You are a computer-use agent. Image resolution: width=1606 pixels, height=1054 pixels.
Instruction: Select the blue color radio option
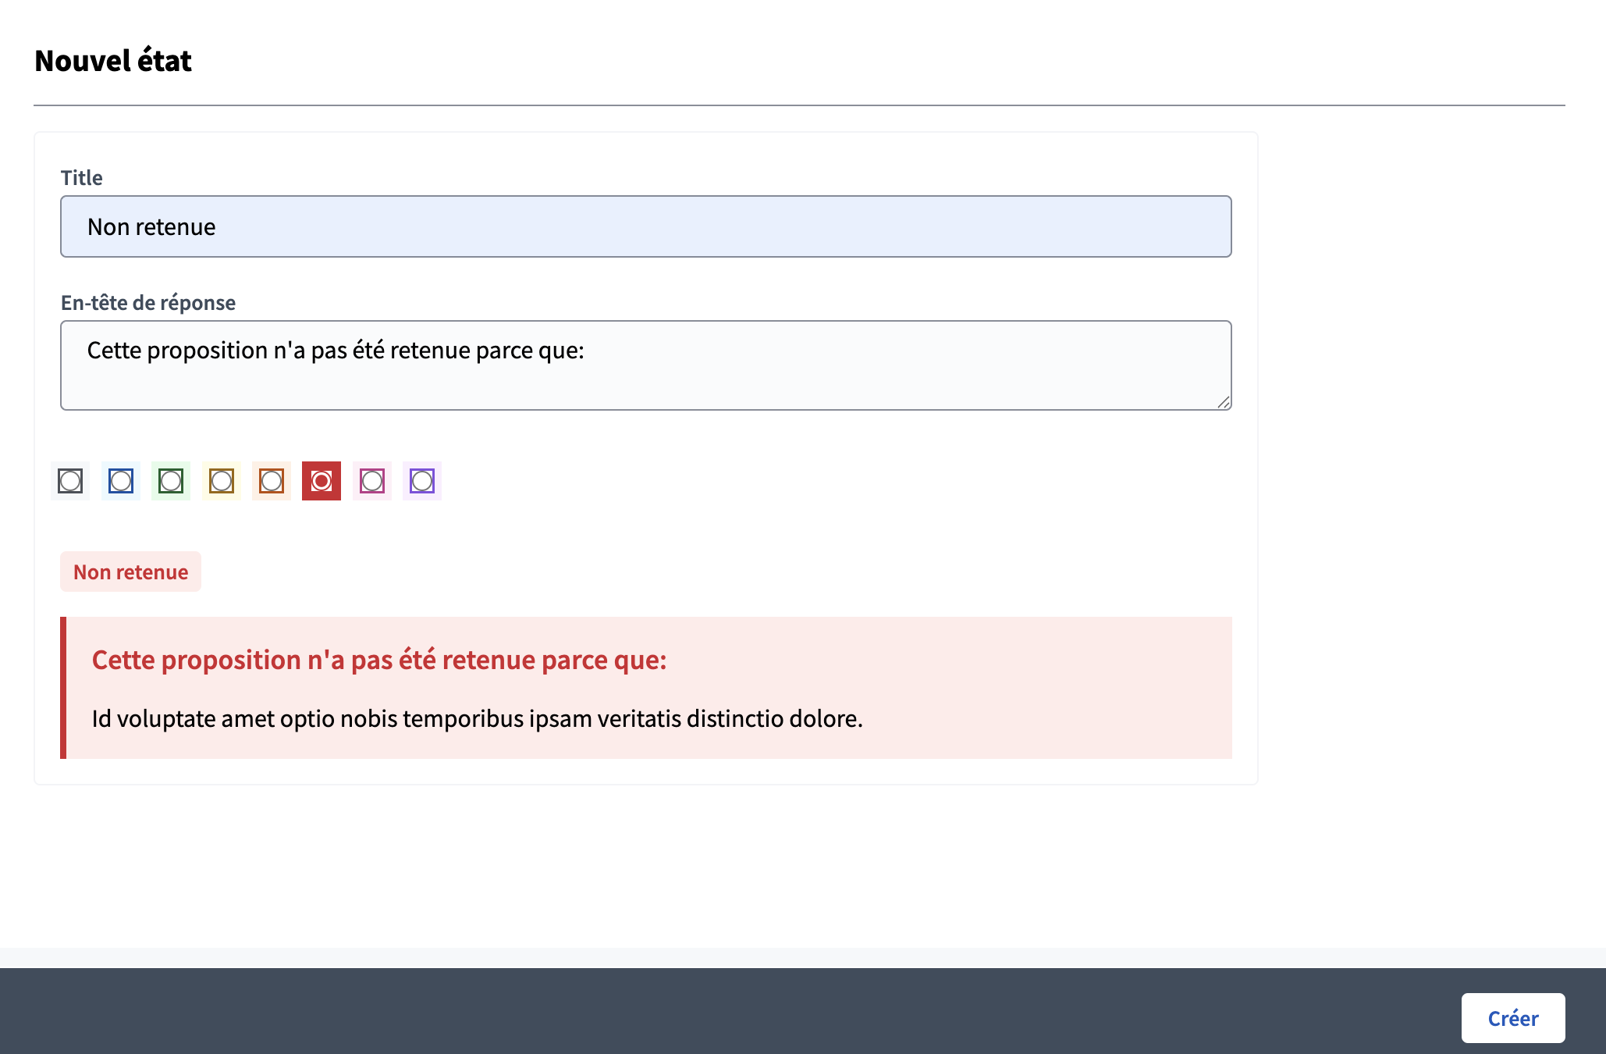pyautogui.click(x=121, y=481)
